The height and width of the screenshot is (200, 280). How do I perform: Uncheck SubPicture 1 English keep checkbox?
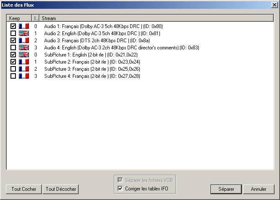pos(13,54)
